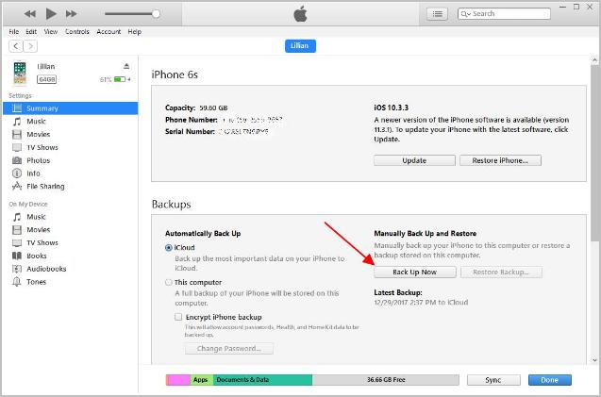Click the Lilian device tab button
The width and height of the screenshot is (601, 397).
point(300,45)
